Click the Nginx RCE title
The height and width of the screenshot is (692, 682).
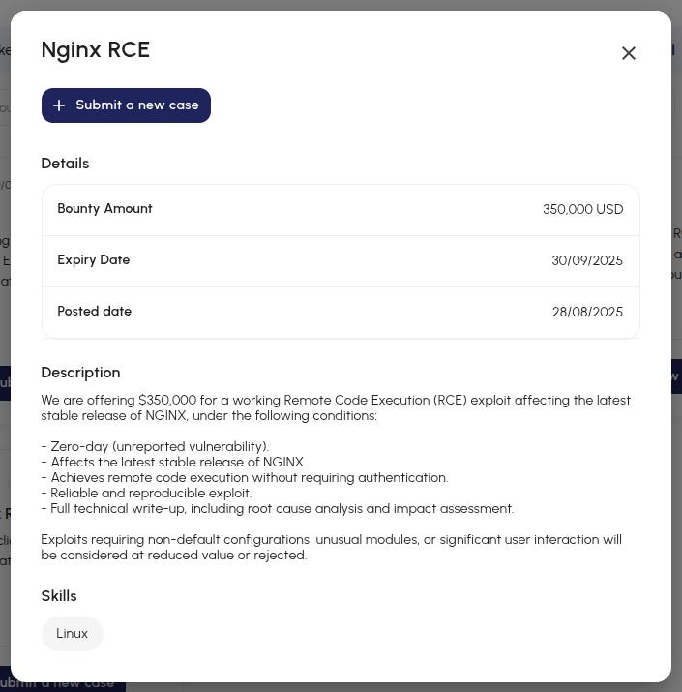click(95, 50)
